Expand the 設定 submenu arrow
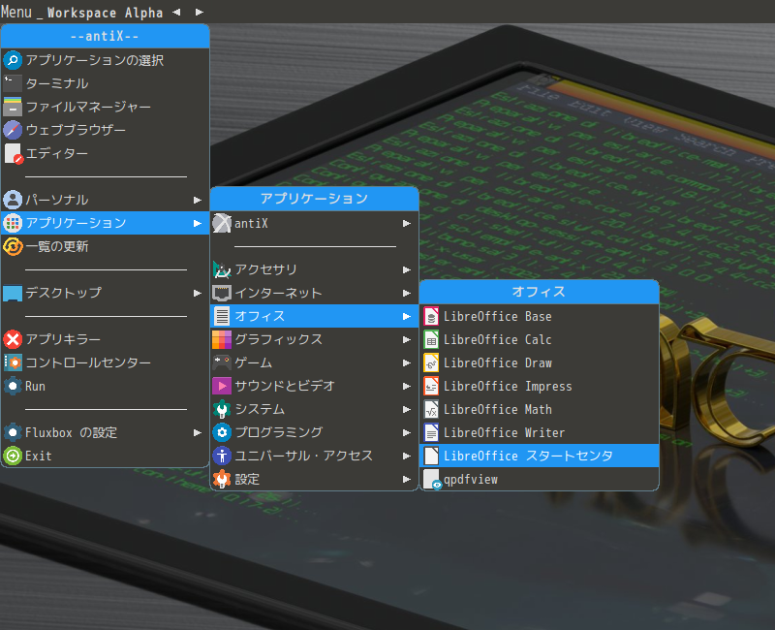 [406, 479]
